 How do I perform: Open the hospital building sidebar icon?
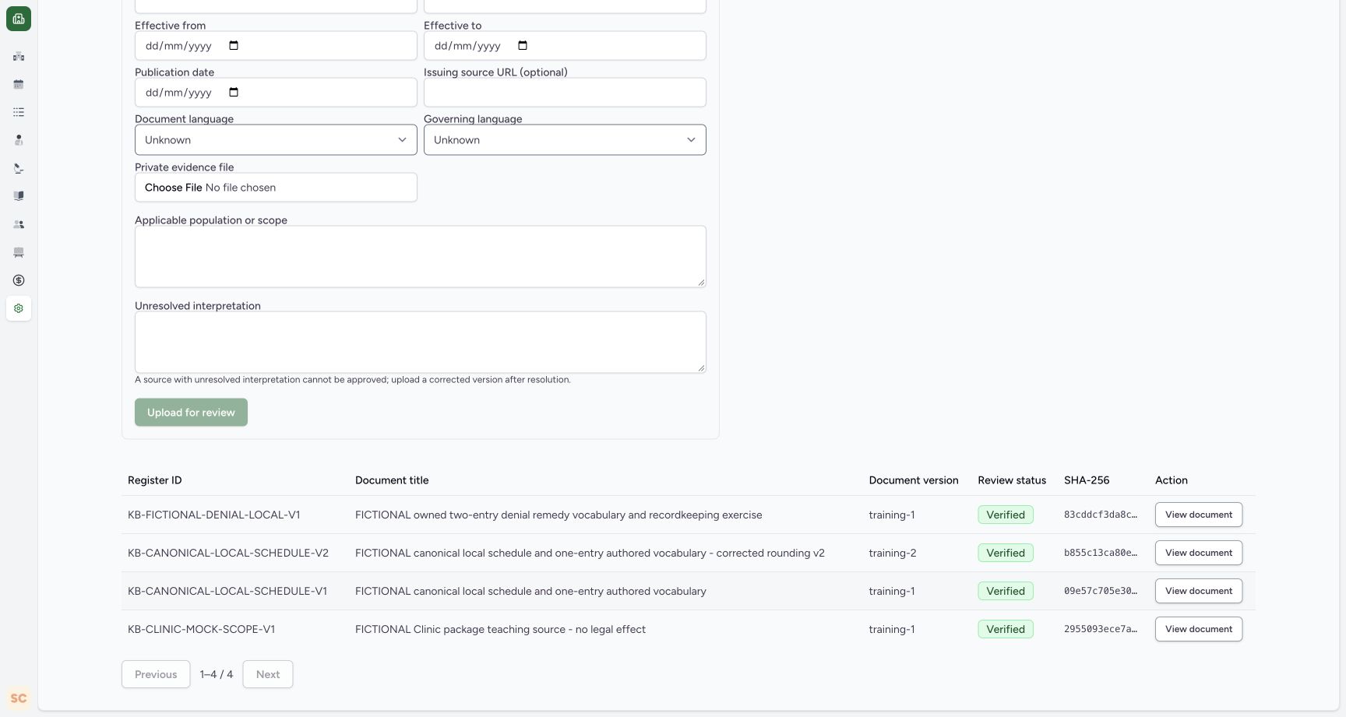coord(19,56)
